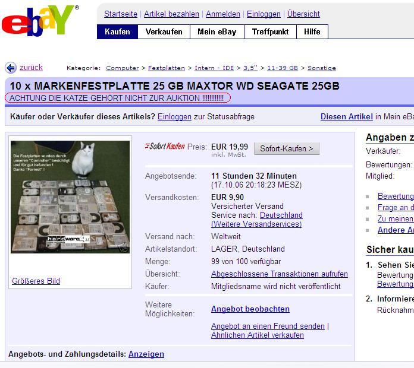Open the Frage an seller link

click(396, 208)
